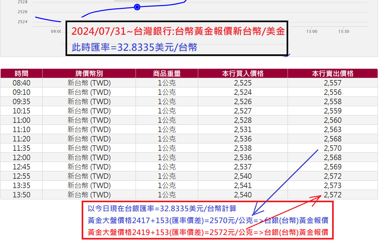Screen dimensions: 386x245
Task: Click sell price 2,563 in 11:10 row
Action: 332,130
